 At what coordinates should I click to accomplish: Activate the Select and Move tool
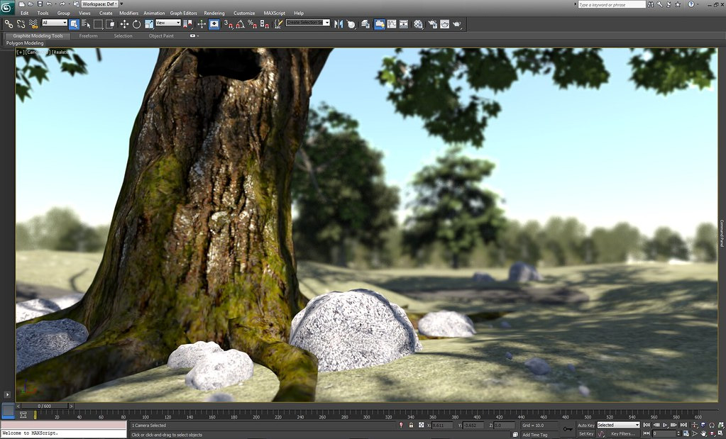pyautogui.click(x=125, y=23)
